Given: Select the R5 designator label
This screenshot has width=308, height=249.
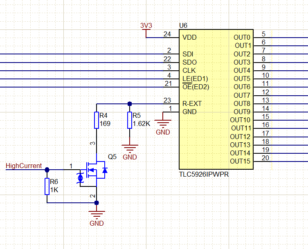Looking at the screenshot, I should [x=137, y=115].
